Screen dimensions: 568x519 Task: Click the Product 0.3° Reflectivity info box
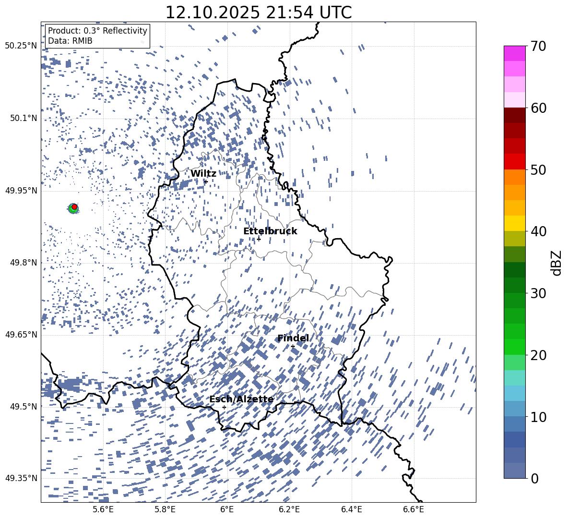97,36
